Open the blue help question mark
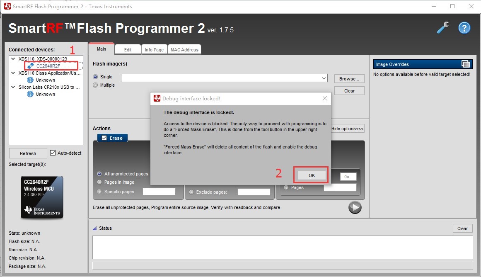The width and height of the screenshot is (481, 277). pos(464,28)
